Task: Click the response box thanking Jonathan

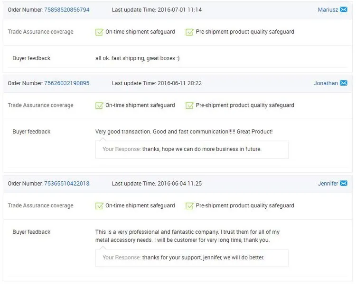Action: 192,150
